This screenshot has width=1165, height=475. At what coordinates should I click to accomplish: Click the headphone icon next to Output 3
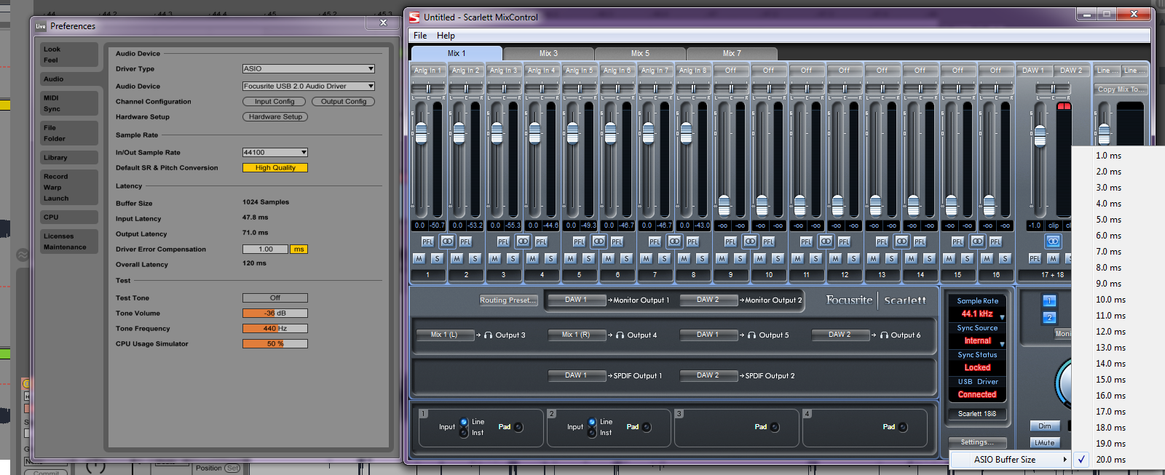click(489, 335)
